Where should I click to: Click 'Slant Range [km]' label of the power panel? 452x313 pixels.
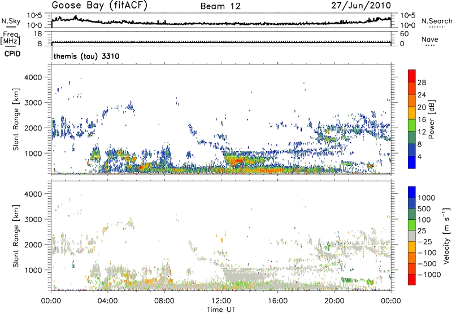(16, 119)
